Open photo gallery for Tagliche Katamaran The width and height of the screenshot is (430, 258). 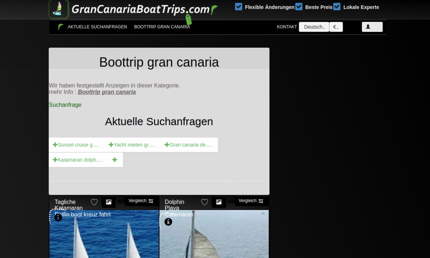click(x=109, y=202)
